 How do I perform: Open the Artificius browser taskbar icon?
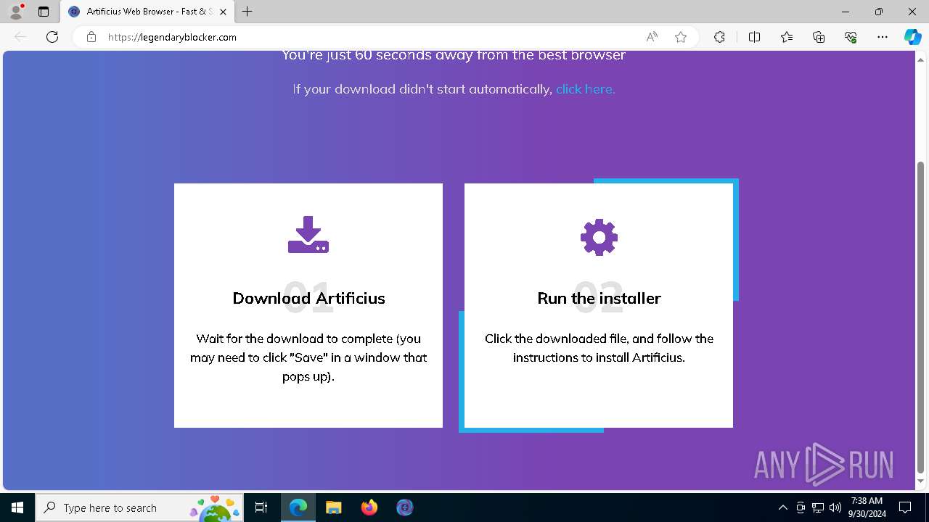pyautogui.click(x=404, y=507)
